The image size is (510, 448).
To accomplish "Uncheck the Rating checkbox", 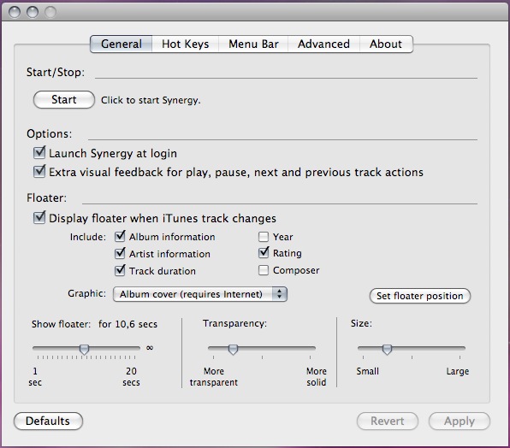I will tap(264, 253).
